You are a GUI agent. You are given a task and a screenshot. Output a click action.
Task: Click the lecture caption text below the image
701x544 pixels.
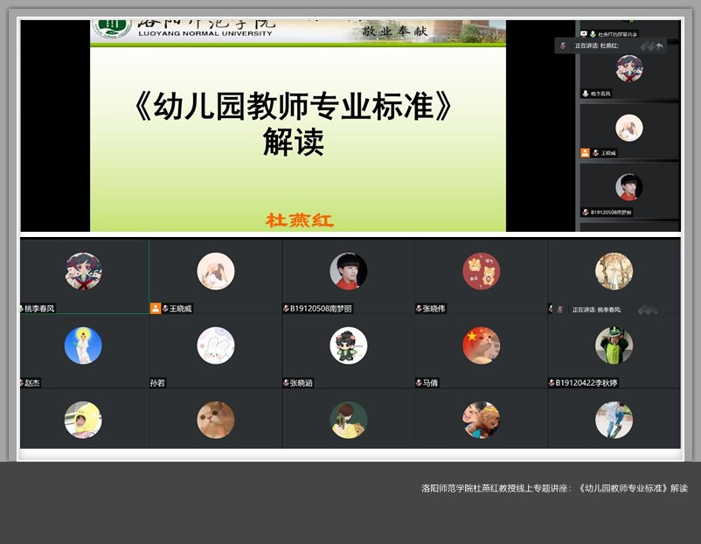(x=554, y=488)
